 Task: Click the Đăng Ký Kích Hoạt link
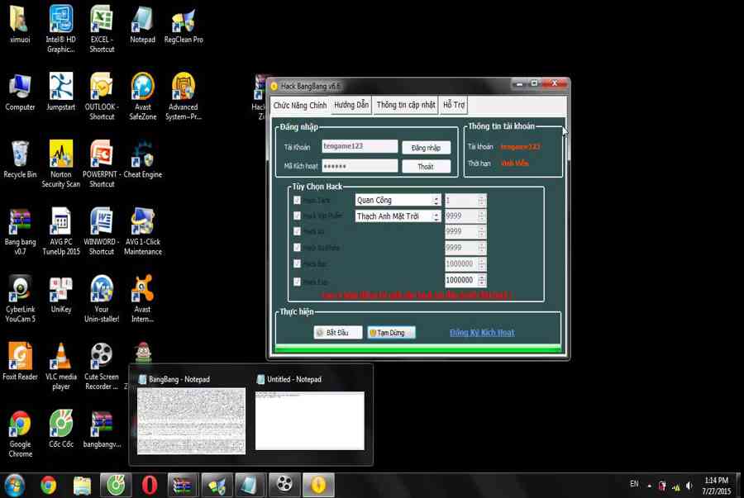click(482, 333)
